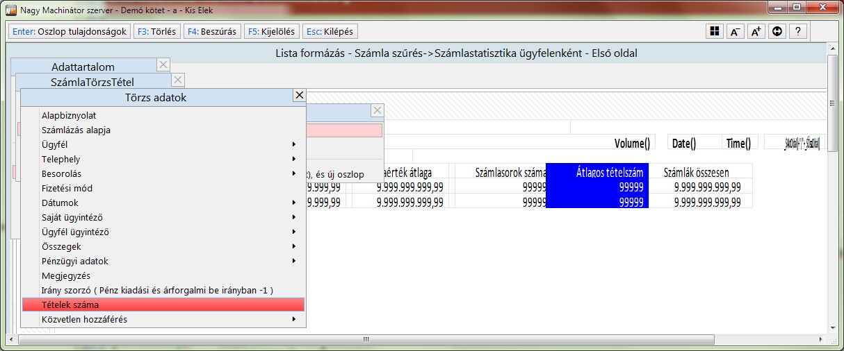844x351 pixels.
Task: Close the SzámlaTörzsTétel panel
Action: [178, 80]
